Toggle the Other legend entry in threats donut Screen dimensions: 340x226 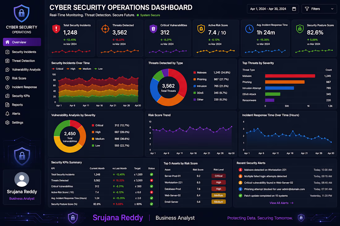click(198, 100)
